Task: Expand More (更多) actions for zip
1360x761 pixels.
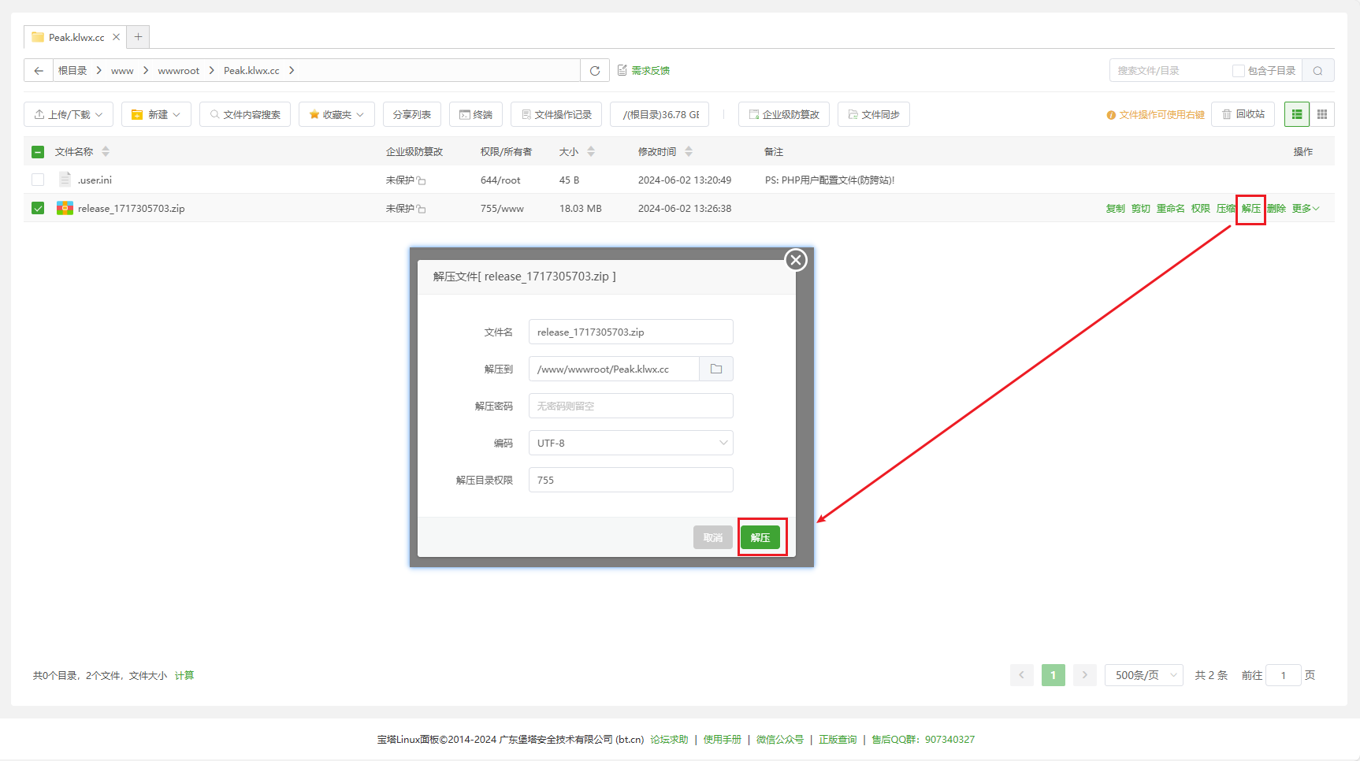Action: click(1305, 208)
